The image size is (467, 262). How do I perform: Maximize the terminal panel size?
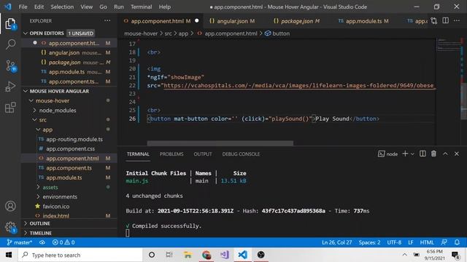tap(445, 154)
